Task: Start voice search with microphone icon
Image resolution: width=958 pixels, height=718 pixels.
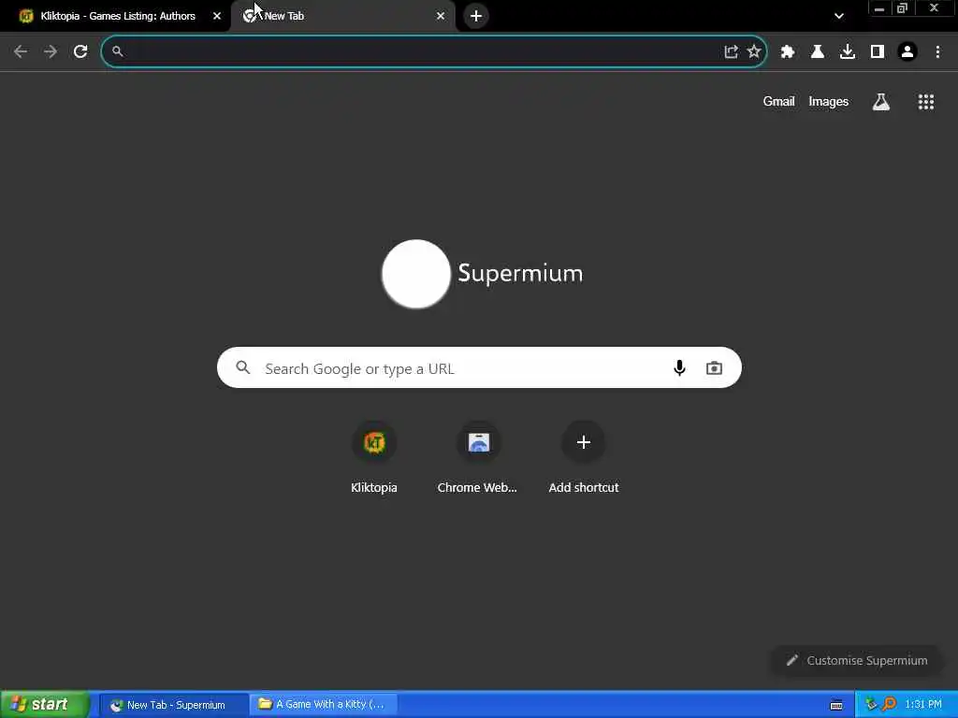Action: point(679,367)
